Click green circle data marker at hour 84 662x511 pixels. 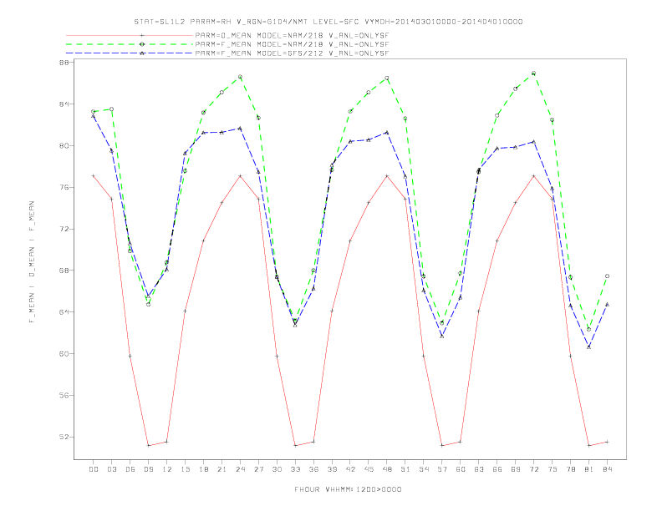pyautogui.click(x=607, y=276)
